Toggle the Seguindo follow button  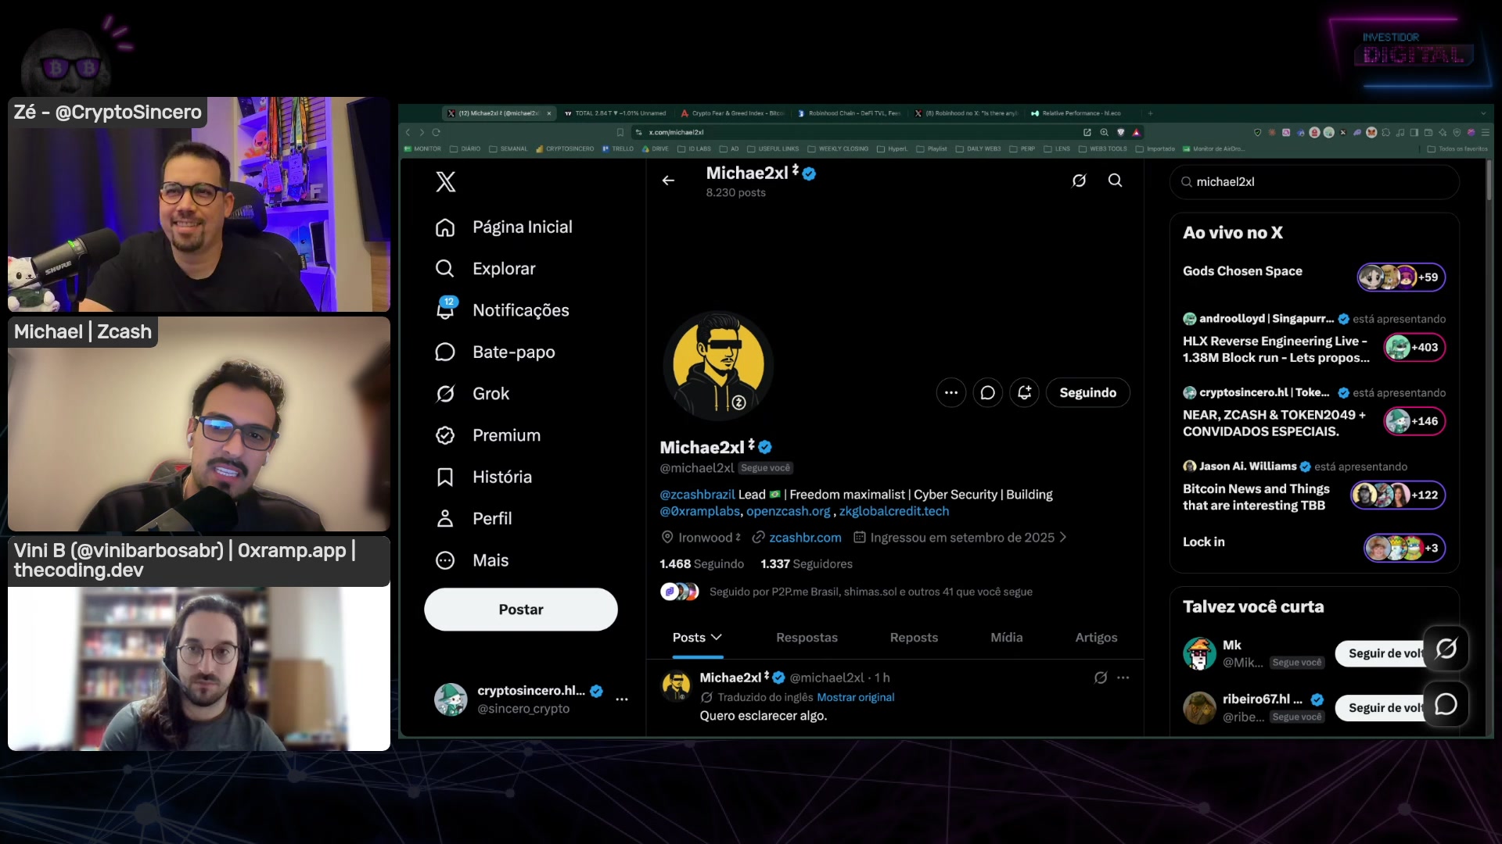pyautogui.click(x=1087, y=392)
